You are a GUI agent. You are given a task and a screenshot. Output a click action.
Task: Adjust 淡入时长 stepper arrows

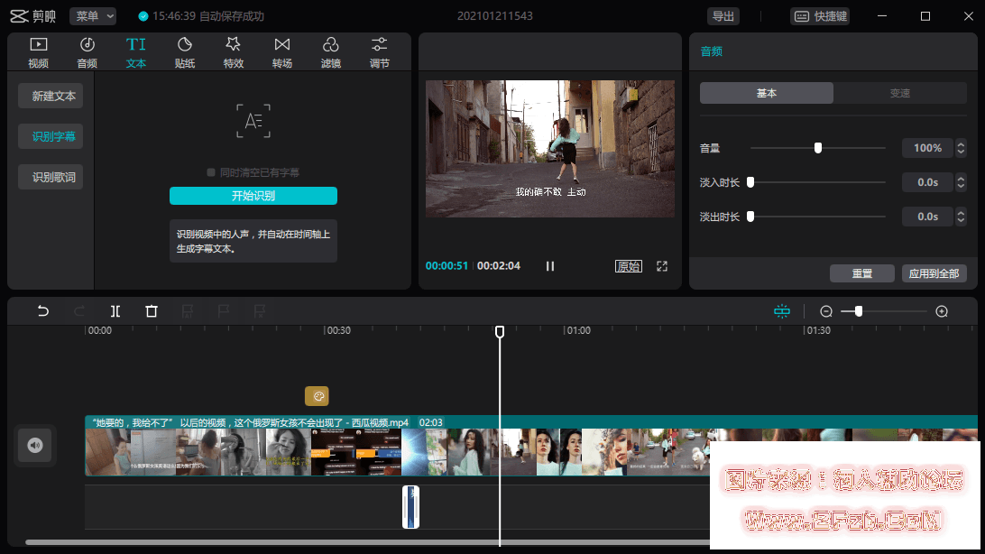coord(961,182)
